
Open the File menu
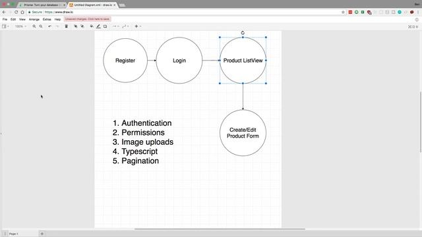click(x=5, y=19)
